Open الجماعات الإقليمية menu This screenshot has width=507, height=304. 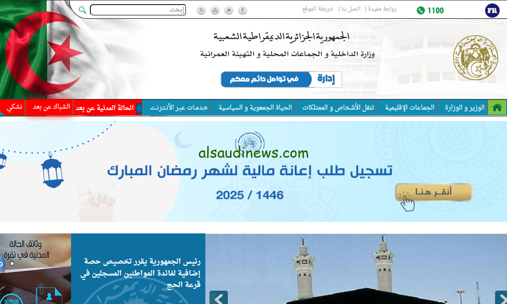(409, 108)
